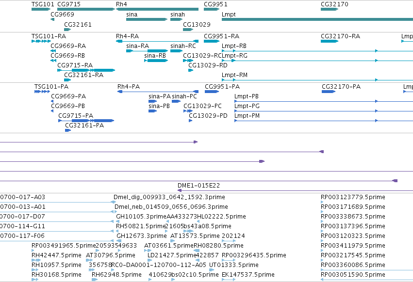The image size is (413, 282).
Task: Click the sinah gene label
Action: point(178,15)
